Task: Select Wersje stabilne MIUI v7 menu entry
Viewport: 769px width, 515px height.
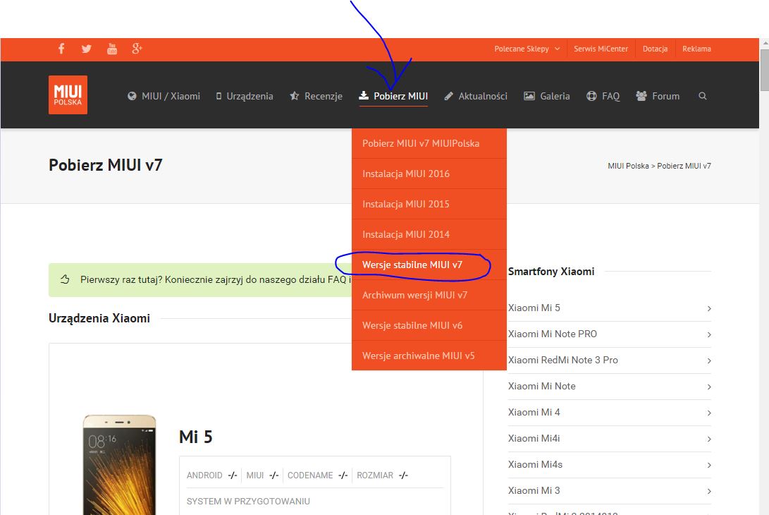Action: coord(412,265)
